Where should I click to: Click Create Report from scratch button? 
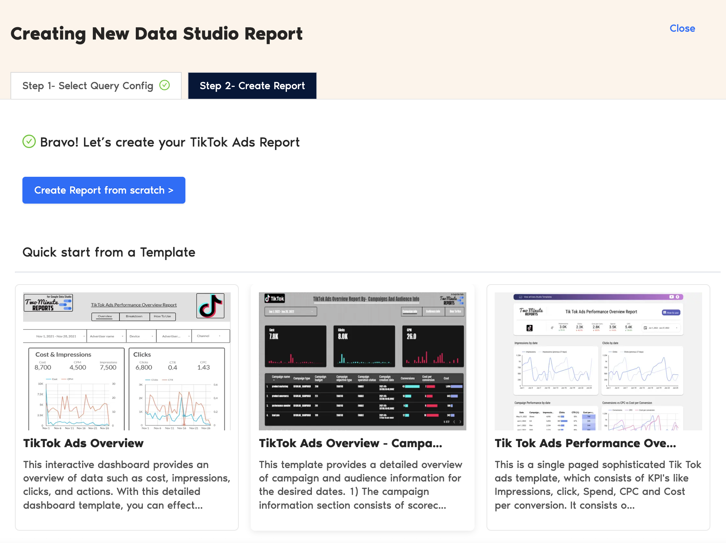click(x=104, y=190)
